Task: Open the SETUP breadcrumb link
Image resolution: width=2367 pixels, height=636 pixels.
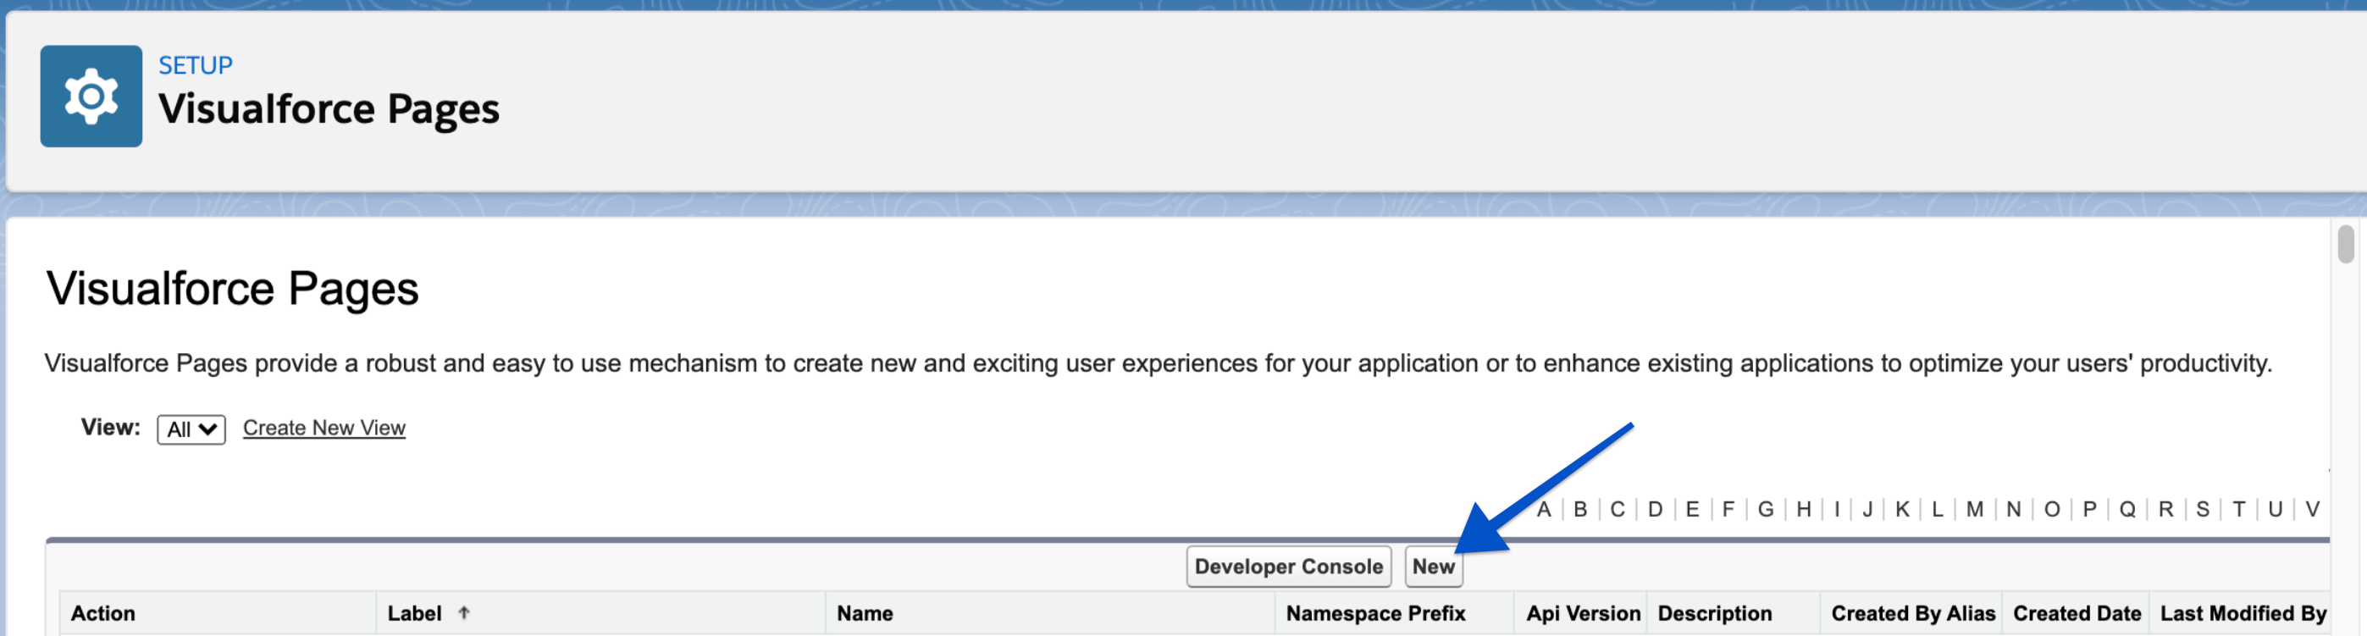Action: (196, 65)
